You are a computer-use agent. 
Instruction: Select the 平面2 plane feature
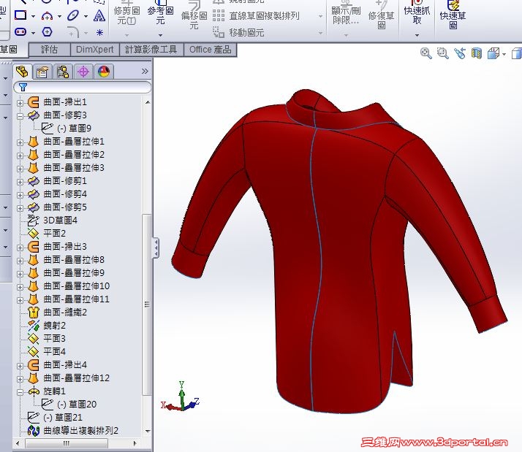pos(55,234)
